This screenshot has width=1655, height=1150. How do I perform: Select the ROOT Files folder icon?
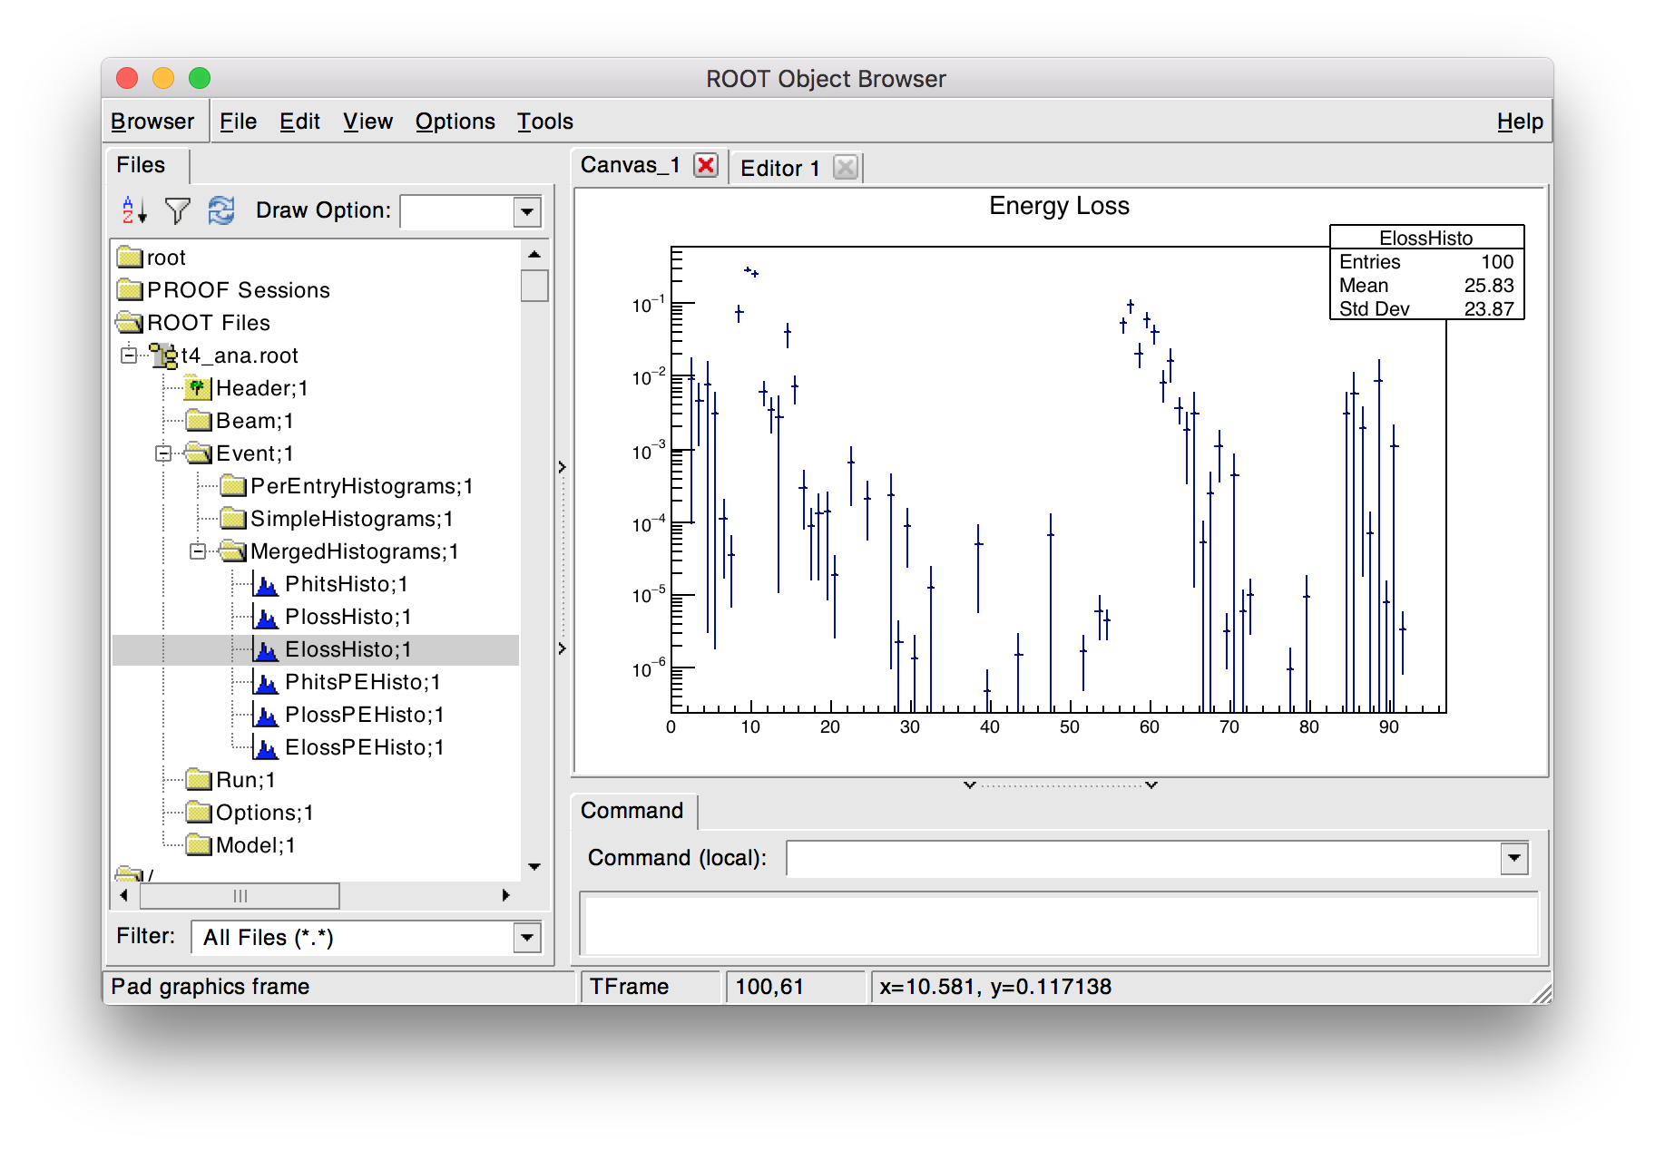130,323
